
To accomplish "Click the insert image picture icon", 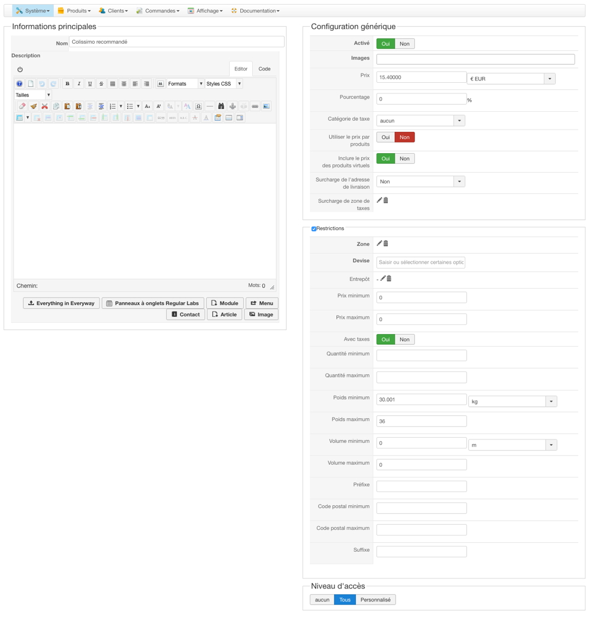I will pyautogui.click(x=266, y=106).
